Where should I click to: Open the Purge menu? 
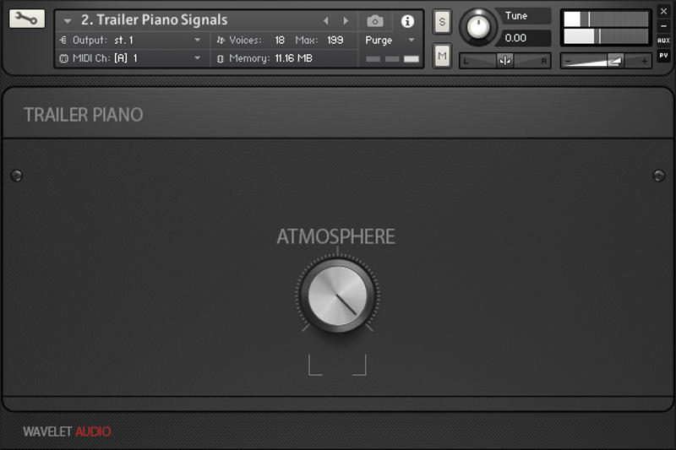(x=390, y=41)
